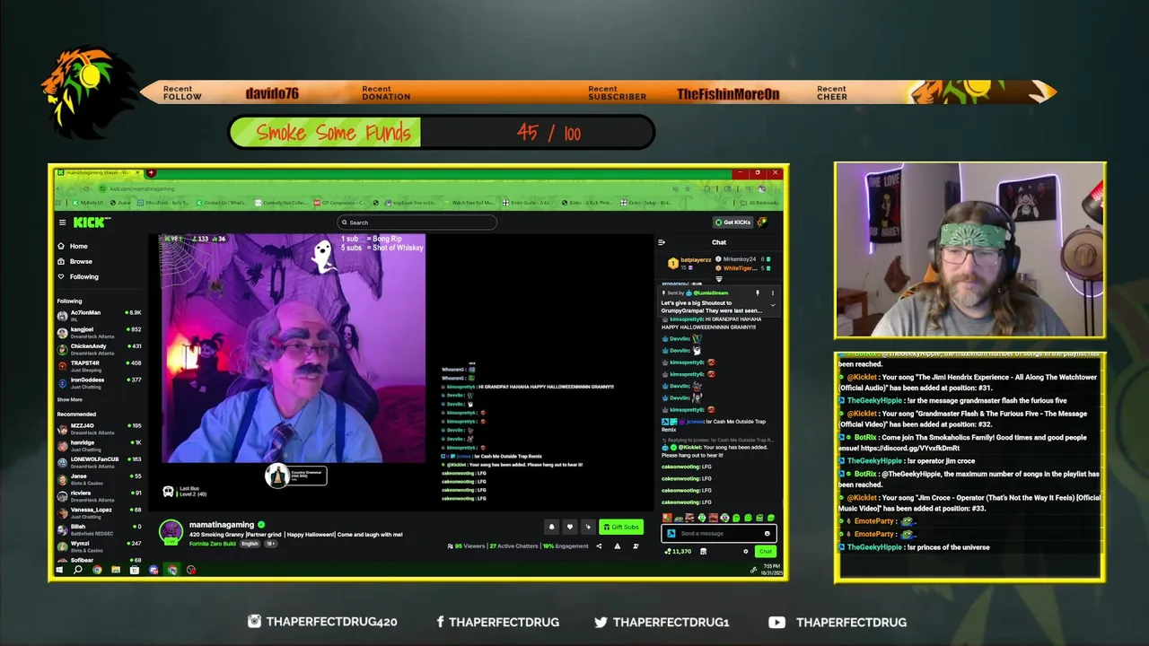Open IronGoddess channel in sidebar

click(x=99, y=382)
